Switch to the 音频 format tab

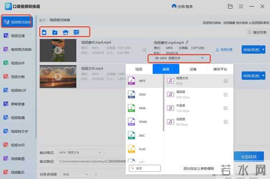(166, 69)
